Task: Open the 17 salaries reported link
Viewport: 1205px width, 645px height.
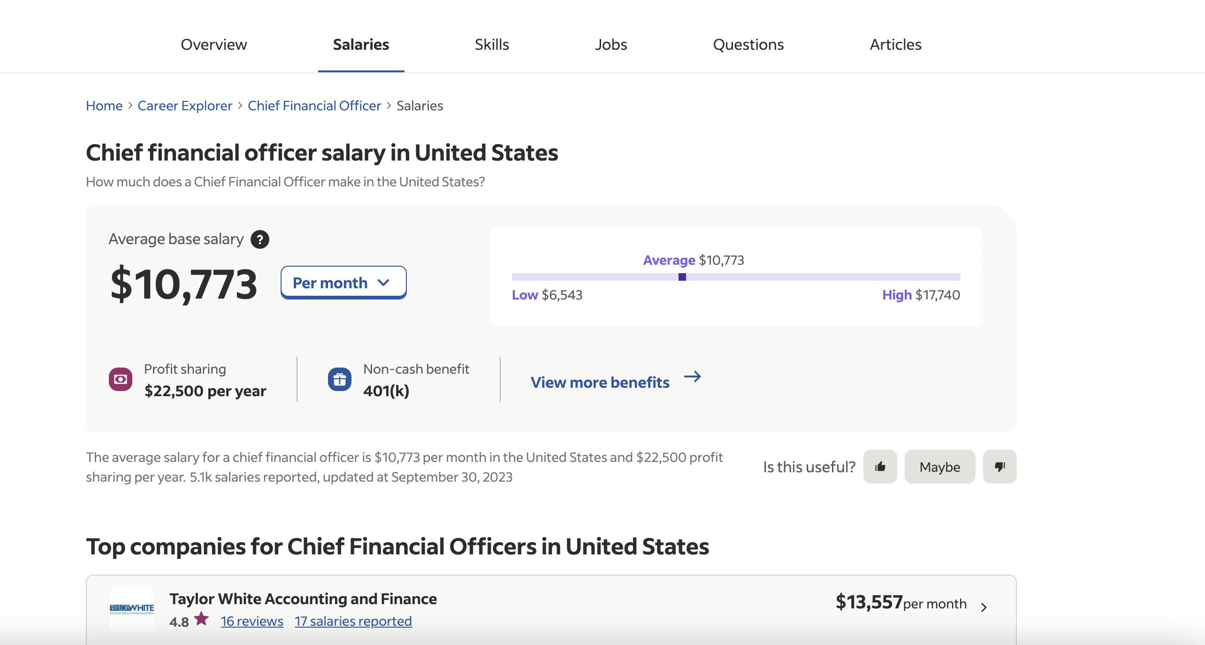Action: [x=353, y=621]
